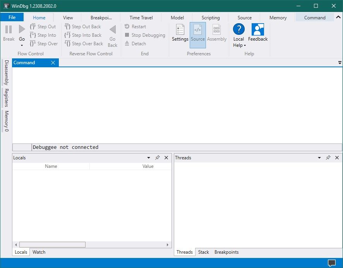343x268 pixels.
Task: Click the Step Over Back button
Action: click(x=84, y=43)
